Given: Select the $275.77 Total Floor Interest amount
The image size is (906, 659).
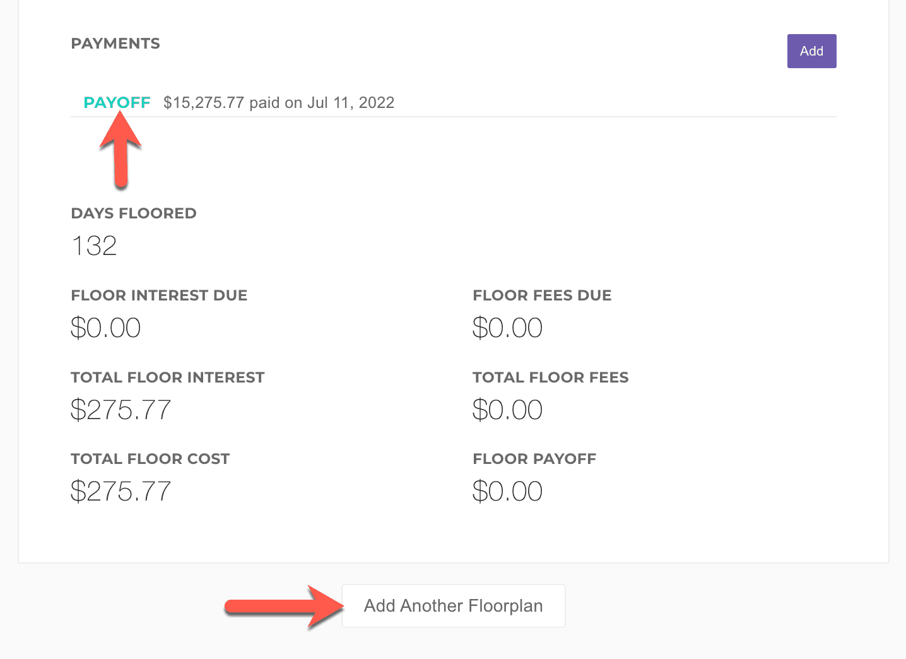Looking at the screenshot, I should pos(121,410).
